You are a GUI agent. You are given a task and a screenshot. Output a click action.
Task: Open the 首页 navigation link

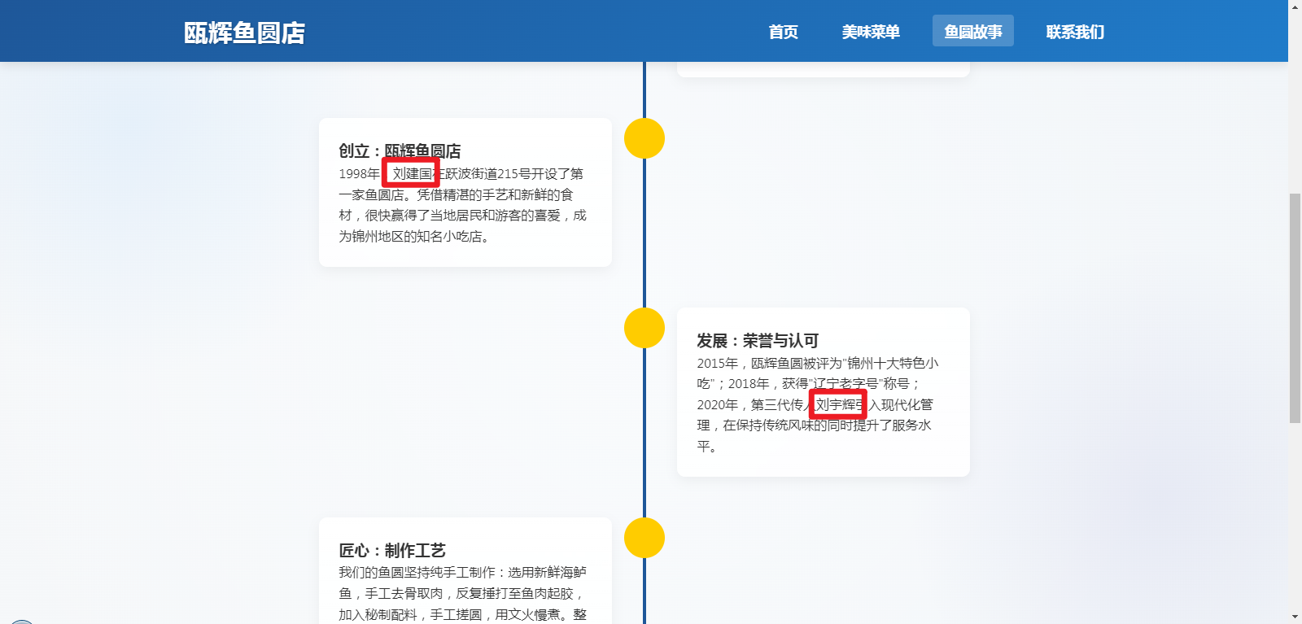[x=783, y=32]
